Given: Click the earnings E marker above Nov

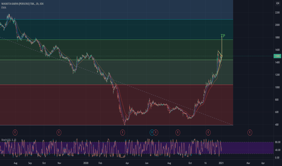Looking at the screenshot, I should [x=59, y=132].
